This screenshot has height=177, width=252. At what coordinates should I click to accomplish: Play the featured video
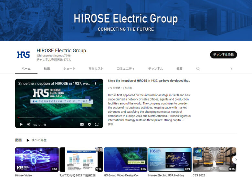coord(21,124)
